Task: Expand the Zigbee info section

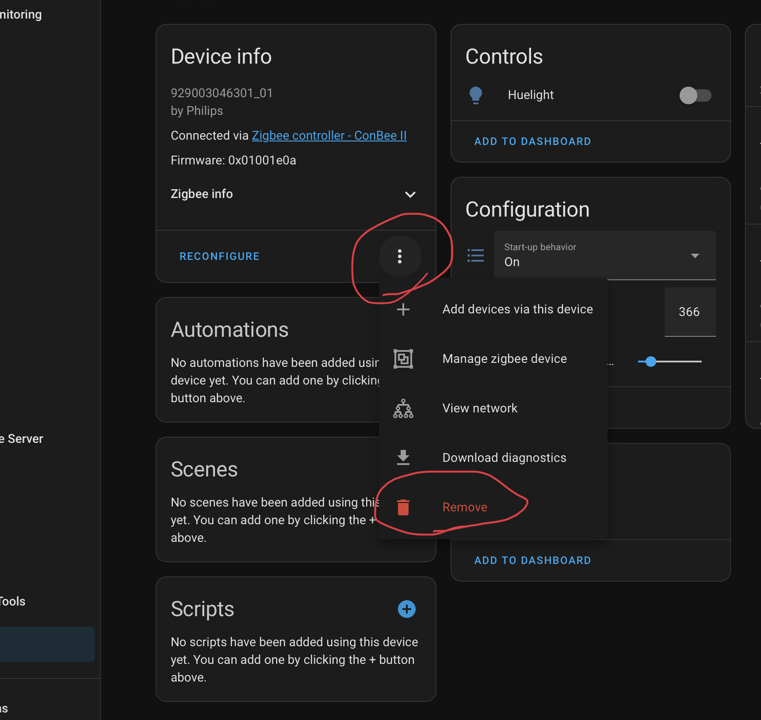Action: (410, 194)
